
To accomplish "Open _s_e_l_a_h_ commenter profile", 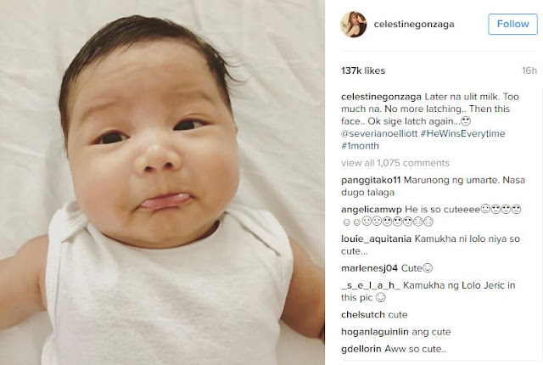I will pyautogui.click(x=371, y=285).
